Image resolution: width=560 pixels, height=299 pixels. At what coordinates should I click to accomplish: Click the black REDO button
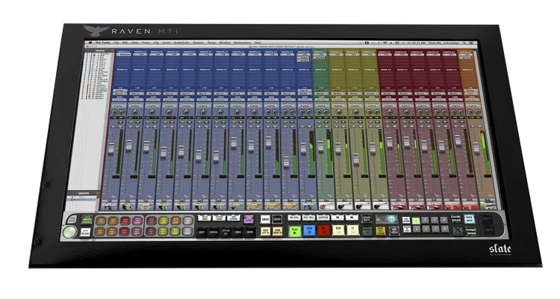pos(277,219)
